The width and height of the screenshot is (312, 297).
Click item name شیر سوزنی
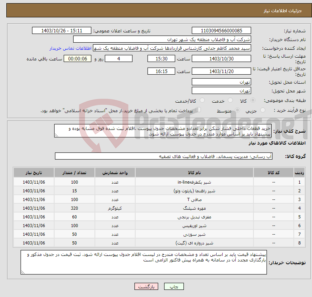(194, 234)
